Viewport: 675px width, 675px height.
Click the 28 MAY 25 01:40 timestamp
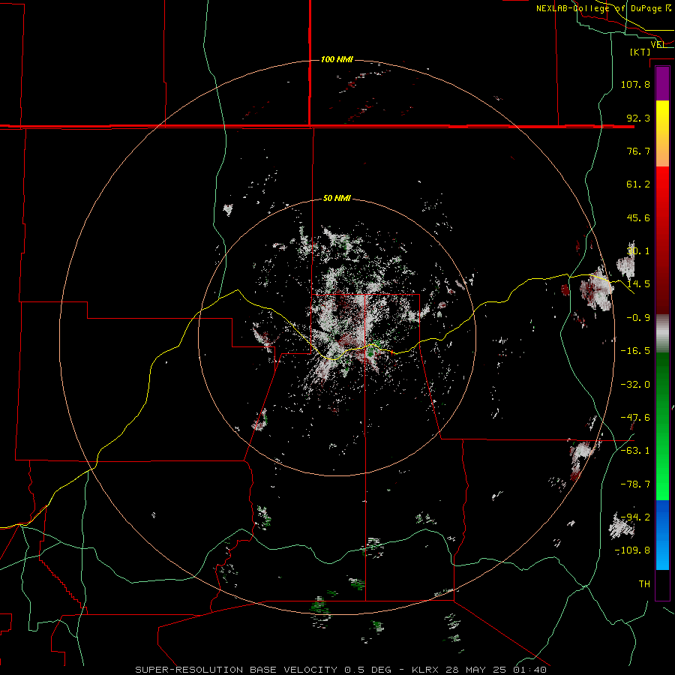[x=497, y=670]
